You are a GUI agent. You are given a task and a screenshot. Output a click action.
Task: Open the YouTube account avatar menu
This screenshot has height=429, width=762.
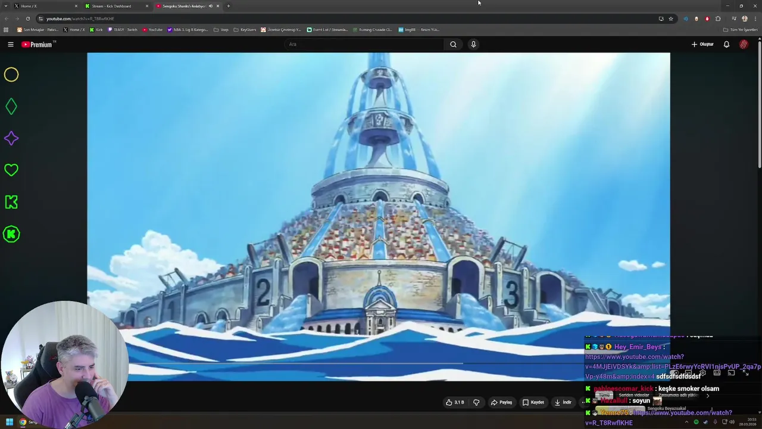[744, 44]
